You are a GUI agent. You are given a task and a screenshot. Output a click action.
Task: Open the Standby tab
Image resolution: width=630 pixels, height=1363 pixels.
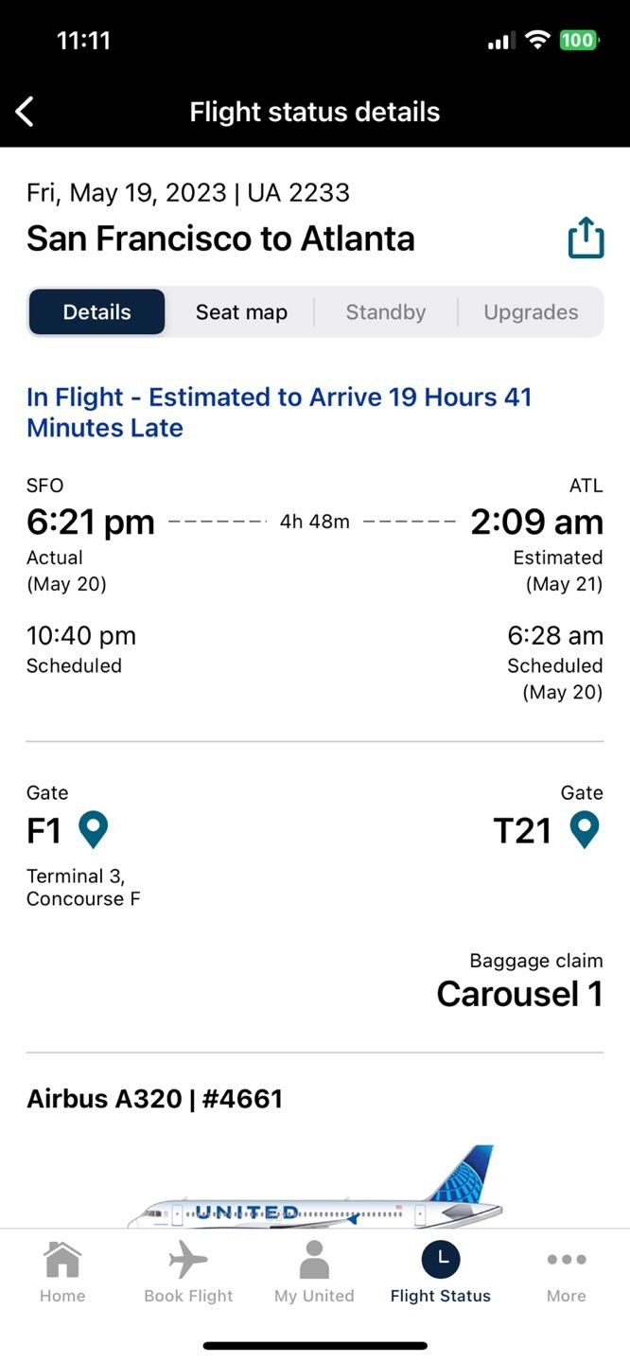385,311
